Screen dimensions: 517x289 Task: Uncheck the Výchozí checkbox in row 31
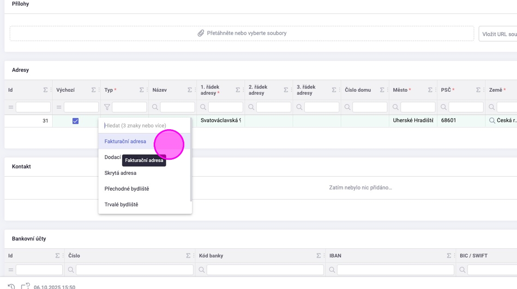tap(76, 121)
